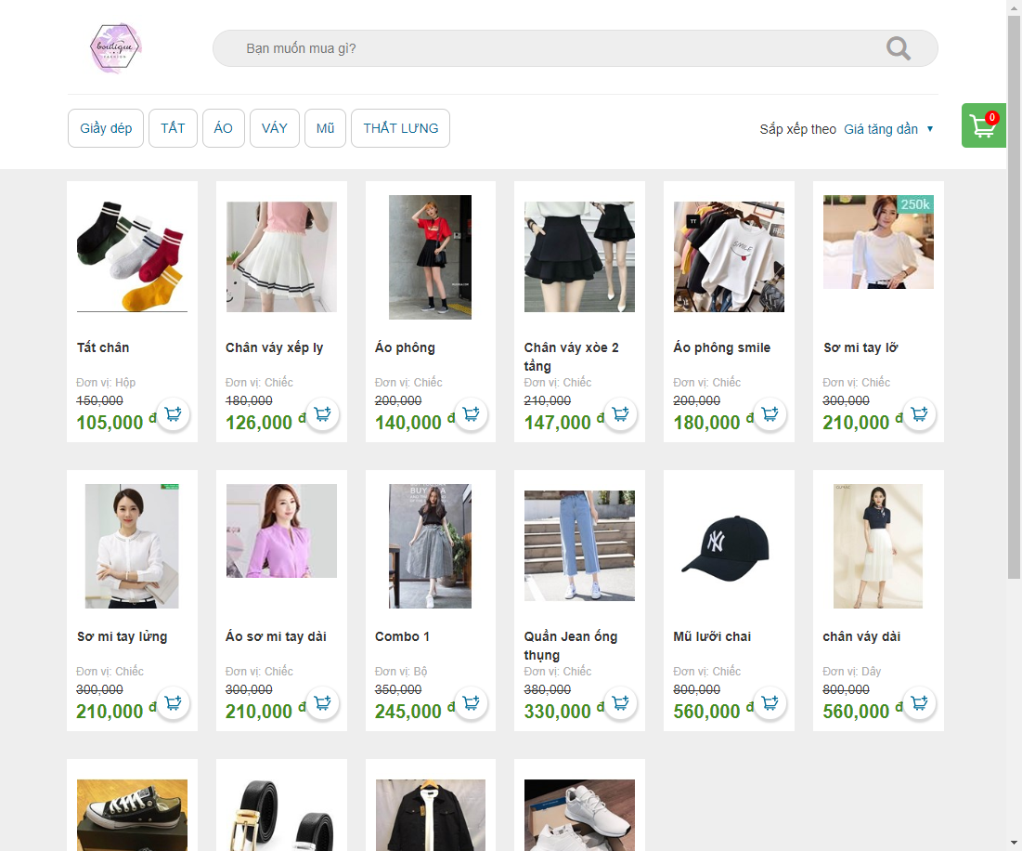Screen dimensions: 1022x851
Task: Open the white sneaker product image
Action: pyautogui.click(x=579, y=815)
